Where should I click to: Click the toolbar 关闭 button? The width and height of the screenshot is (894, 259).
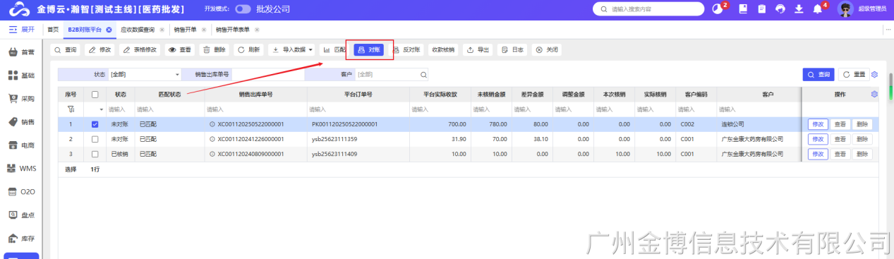tap(547, 50)
